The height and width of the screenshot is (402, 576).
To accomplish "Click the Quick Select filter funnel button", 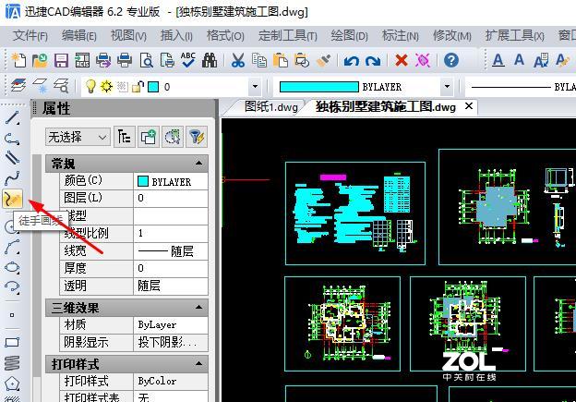I will click(x=197, y=137).
